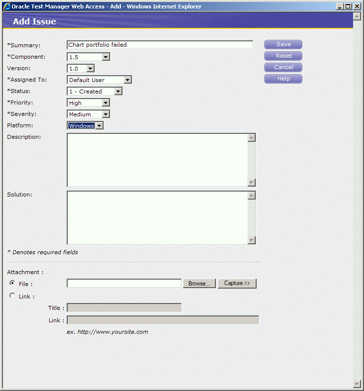Click the page scrollbar down arrow
This screenshot has width=364, height=391.
(357, 384)
